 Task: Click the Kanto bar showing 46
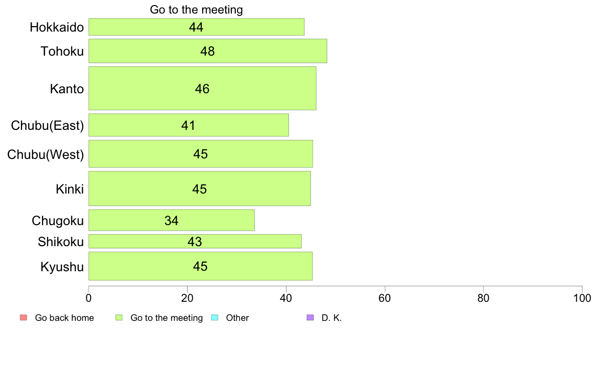point(203,89)
